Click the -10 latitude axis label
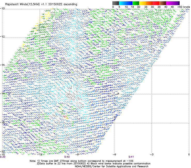Viewport: 191px width, 168px height. [x=2, y=9]
